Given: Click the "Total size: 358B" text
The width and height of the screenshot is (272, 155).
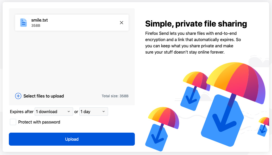Looking at the screenshot, I should pyautogui.click(x=115, y=96).
